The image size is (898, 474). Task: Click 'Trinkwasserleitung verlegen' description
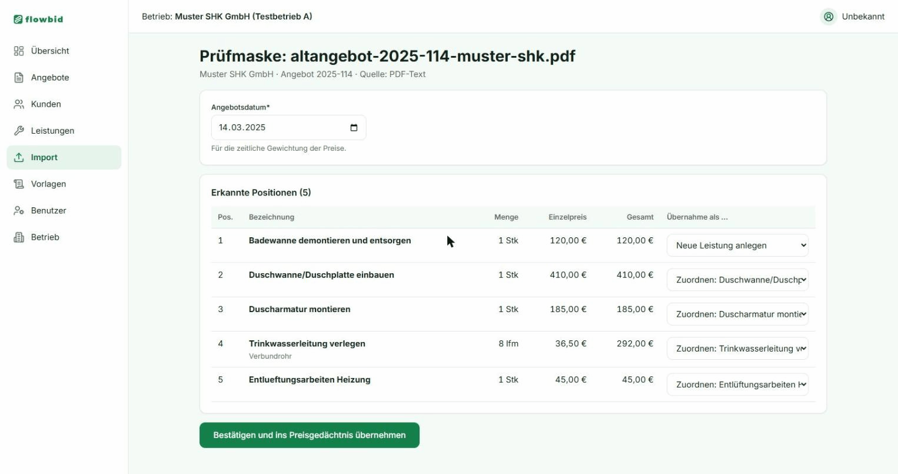tap(307, 344)
